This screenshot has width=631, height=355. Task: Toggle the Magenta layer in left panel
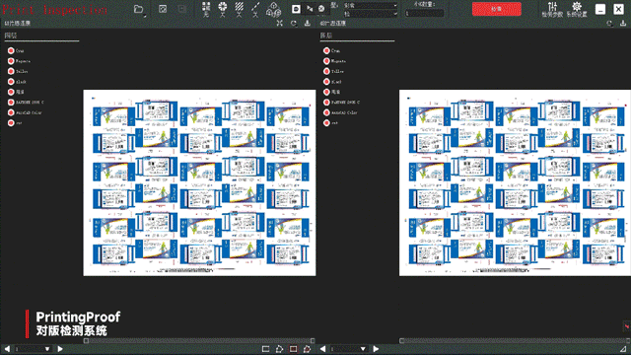point(11,61)
